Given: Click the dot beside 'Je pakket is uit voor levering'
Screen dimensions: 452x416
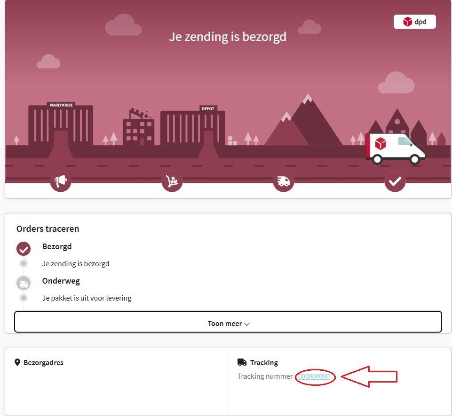Looking at the screenshot, I should pyautogui.click(x=24, y=298).
